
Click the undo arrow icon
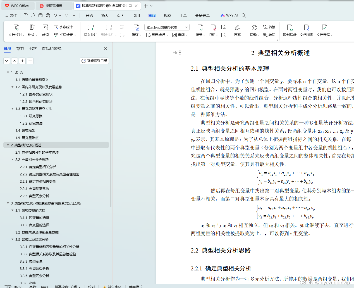[56, 15]
